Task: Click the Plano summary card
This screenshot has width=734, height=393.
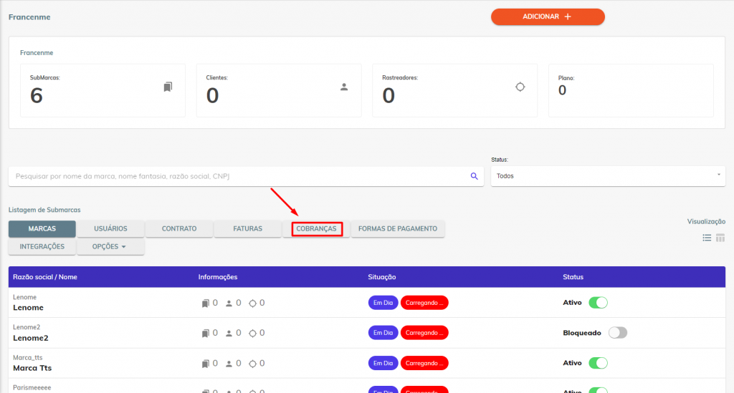Action: tap(631, 91)
